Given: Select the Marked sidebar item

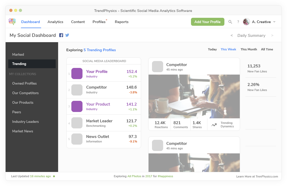Looking at the screenshot, I should coord(18,54).
